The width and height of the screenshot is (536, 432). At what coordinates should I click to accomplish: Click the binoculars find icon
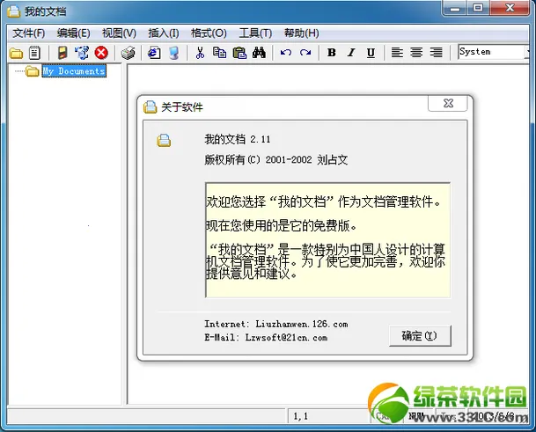pyautogui.click(x=259, y=53)
